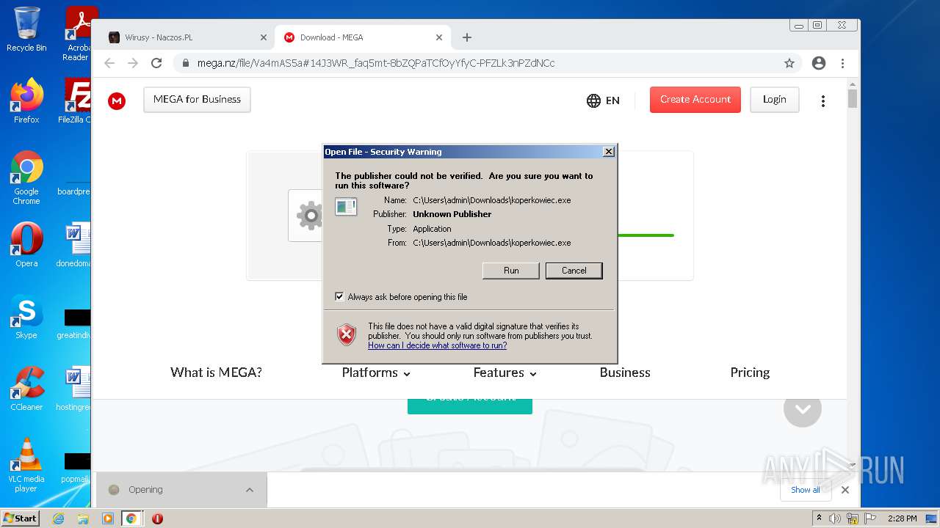Open download item chevron menu
This screenshot has height=528, width=940.
250,490
